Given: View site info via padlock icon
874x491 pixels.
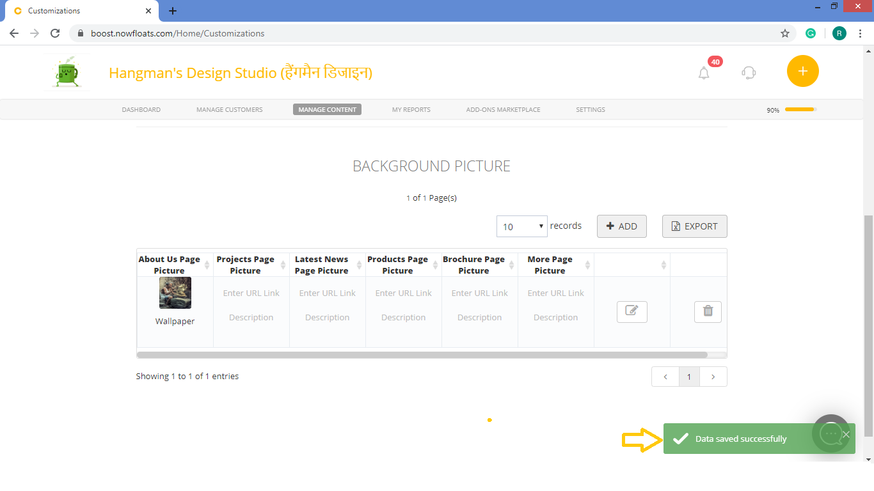Looking at the screenshot, I should [81, 33].
